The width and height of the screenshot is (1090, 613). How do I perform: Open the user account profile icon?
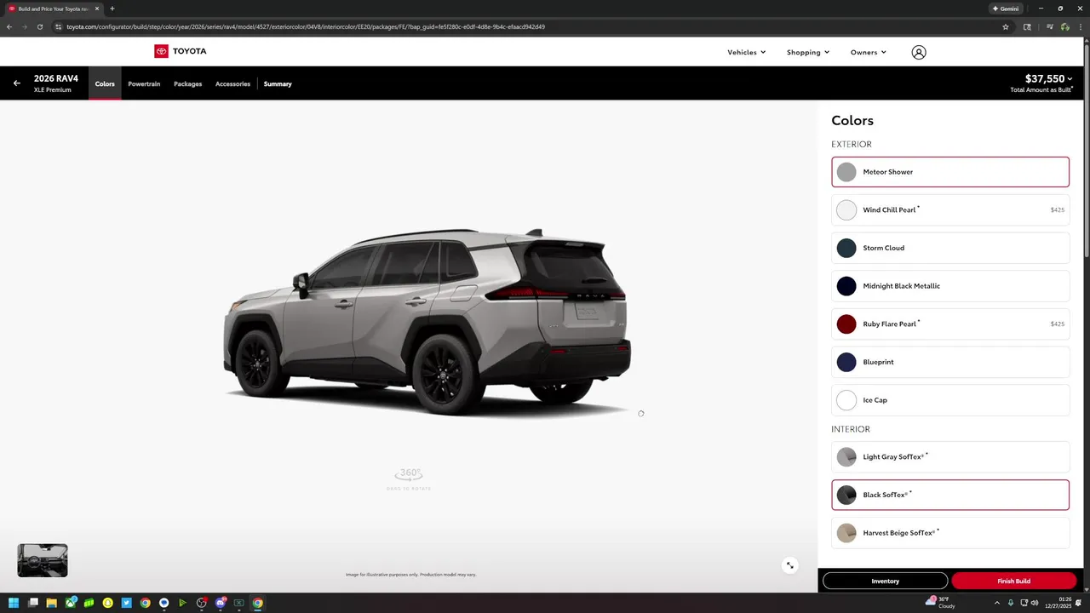918,52
